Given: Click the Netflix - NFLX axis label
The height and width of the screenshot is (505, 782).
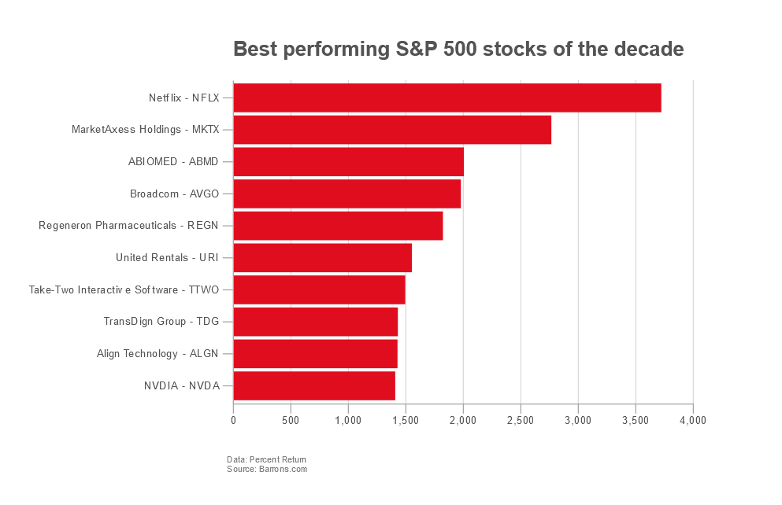Looking at the screenshot, I should click(184, 98).
